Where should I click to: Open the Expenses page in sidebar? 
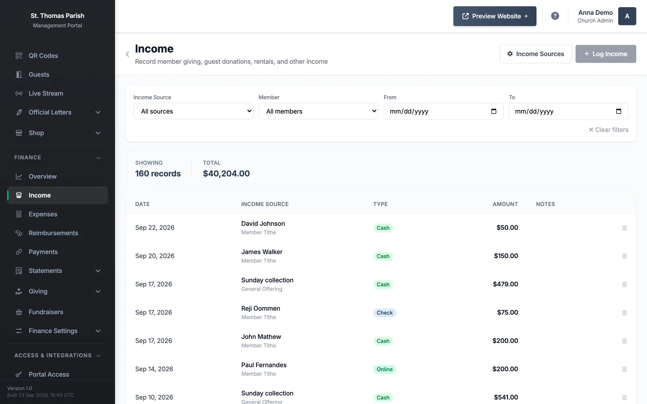[x=57, y=214]
